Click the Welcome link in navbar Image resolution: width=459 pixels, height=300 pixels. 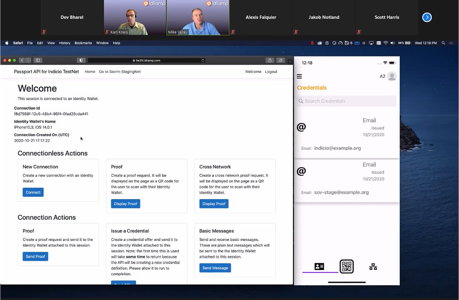253,71
